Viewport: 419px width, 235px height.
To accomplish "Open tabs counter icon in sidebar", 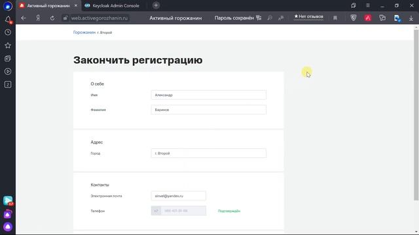I will (8, 84).
